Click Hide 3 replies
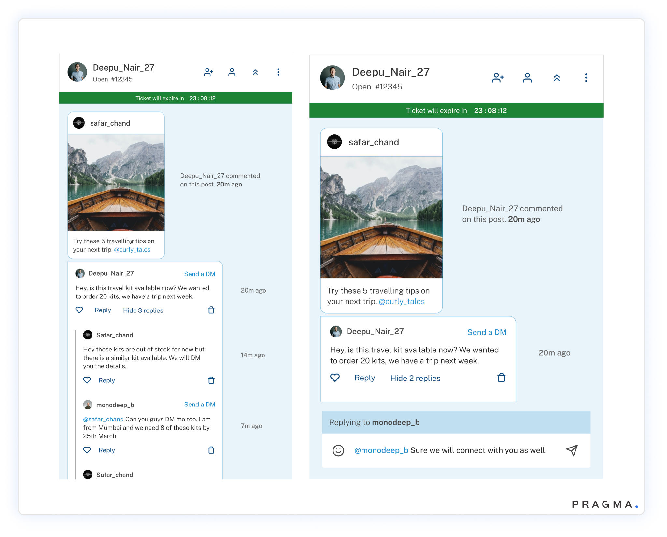Screen dimensions: 667x537 [x=143, y=310]
